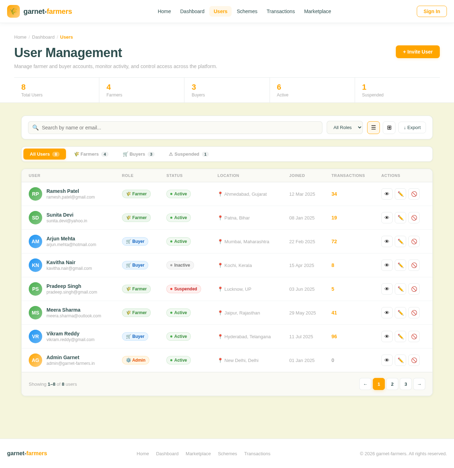
Task: Block Arjun Mehta via ban icon
Action: [414, 241]
